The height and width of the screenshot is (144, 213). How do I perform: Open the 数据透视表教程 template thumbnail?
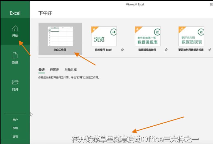[x=148, y=36]
